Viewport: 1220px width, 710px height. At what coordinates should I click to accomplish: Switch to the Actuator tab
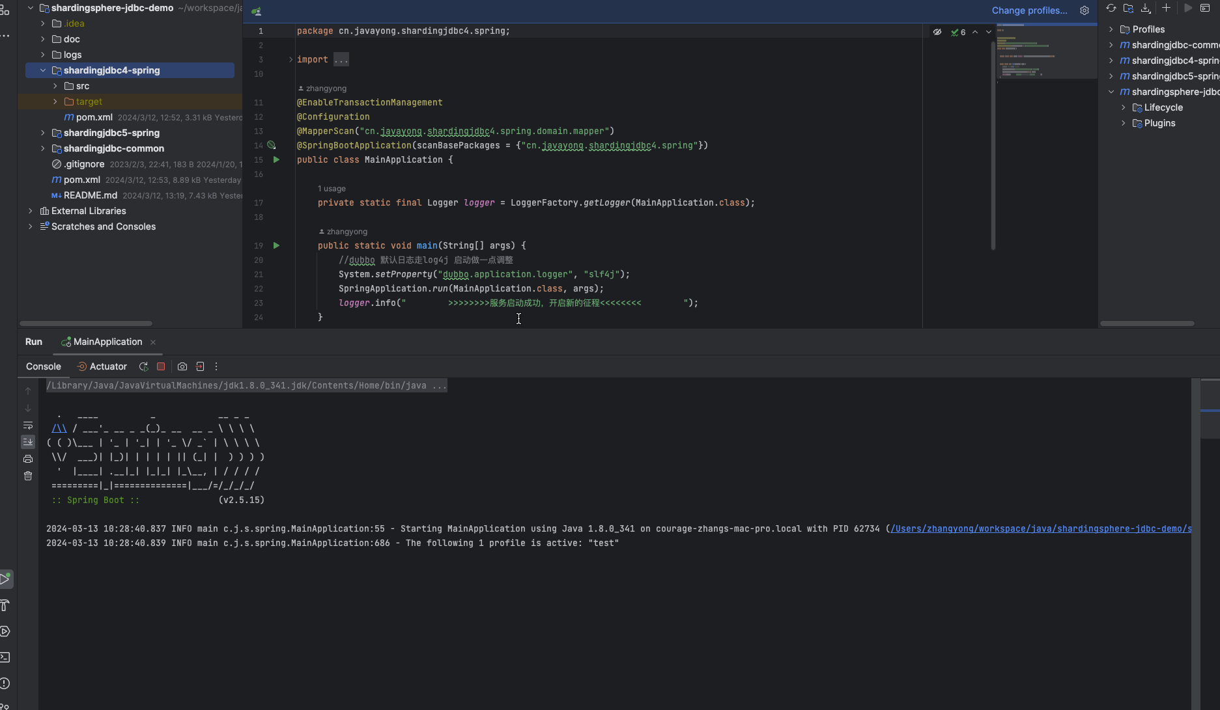point(102,366)
